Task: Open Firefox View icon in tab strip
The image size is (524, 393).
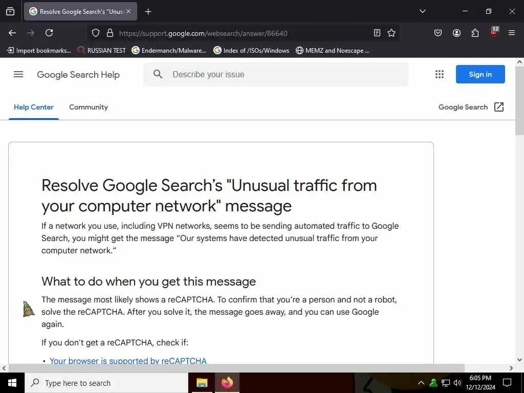Action: [10, 11]
